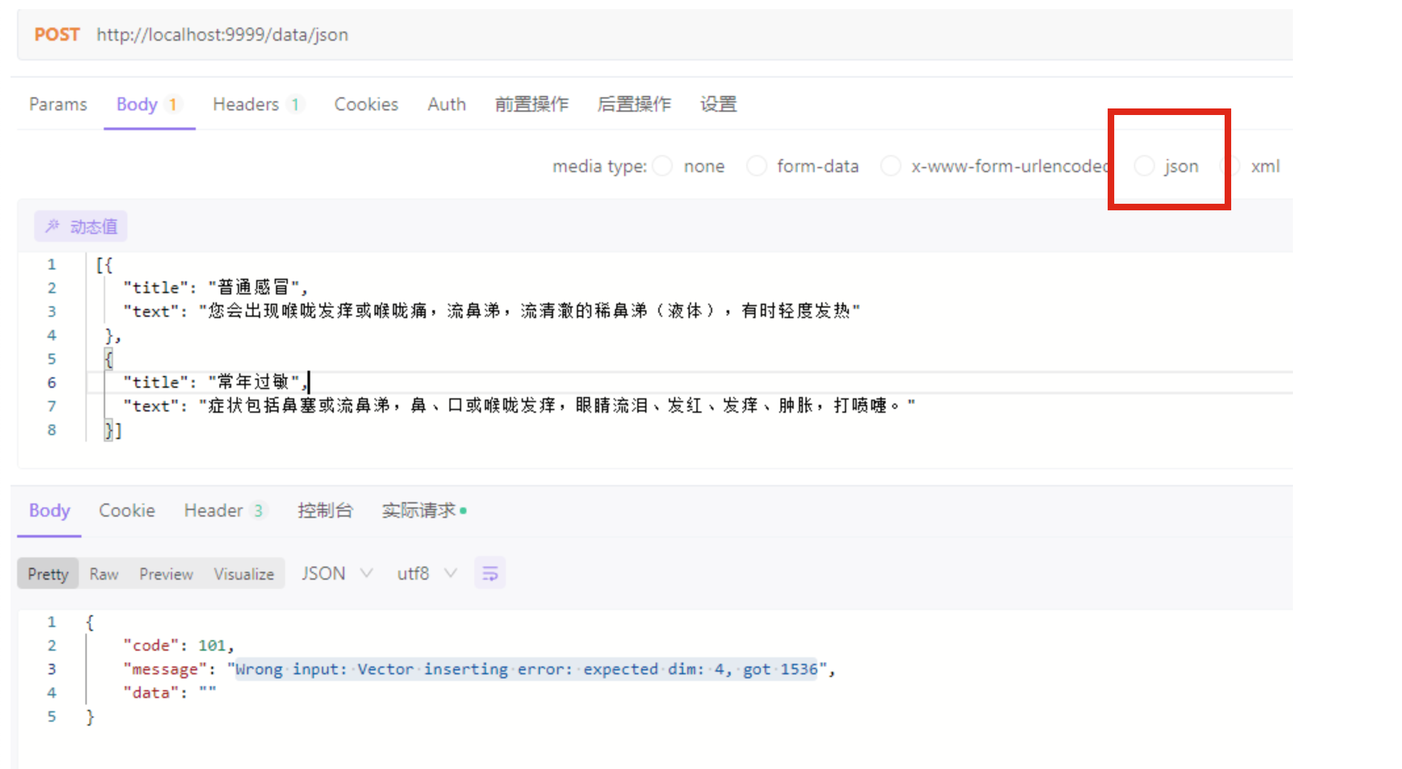Switch to the Auth tab
The width and height of the screenshot is (1402, 769).
pyautogui.click(x=446, y=104)
